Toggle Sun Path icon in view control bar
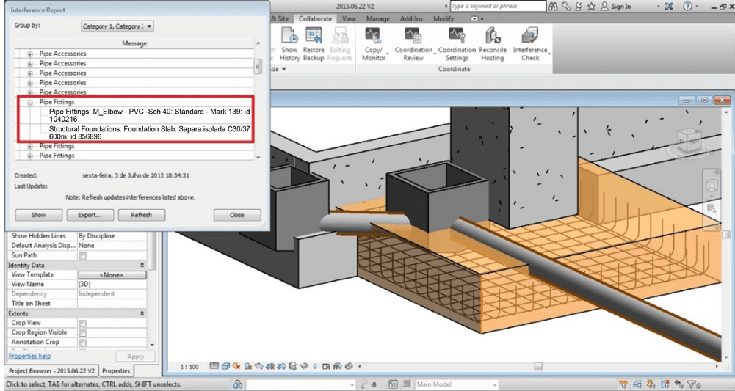735x391 pixels. point(236,366)
